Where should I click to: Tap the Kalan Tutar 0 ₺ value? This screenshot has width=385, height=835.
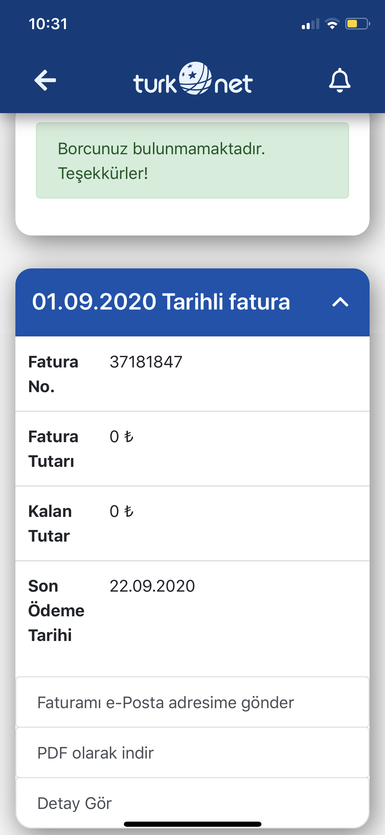click(x=121, y=511)
